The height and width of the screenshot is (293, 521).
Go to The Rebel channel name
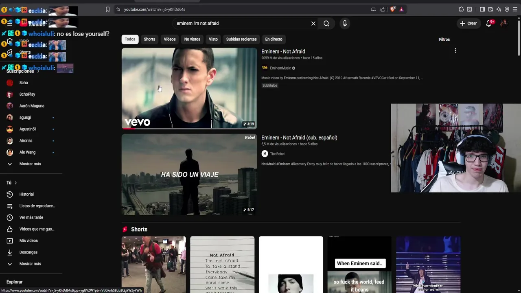coord(277,154)
